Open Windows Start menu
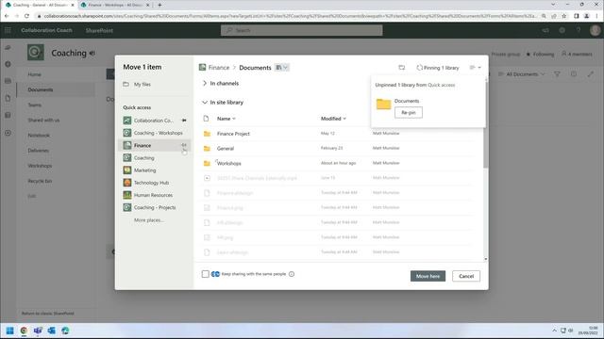The width and height of the screenshot is (604, 339). pyautogui.click(x=10, y=331)
